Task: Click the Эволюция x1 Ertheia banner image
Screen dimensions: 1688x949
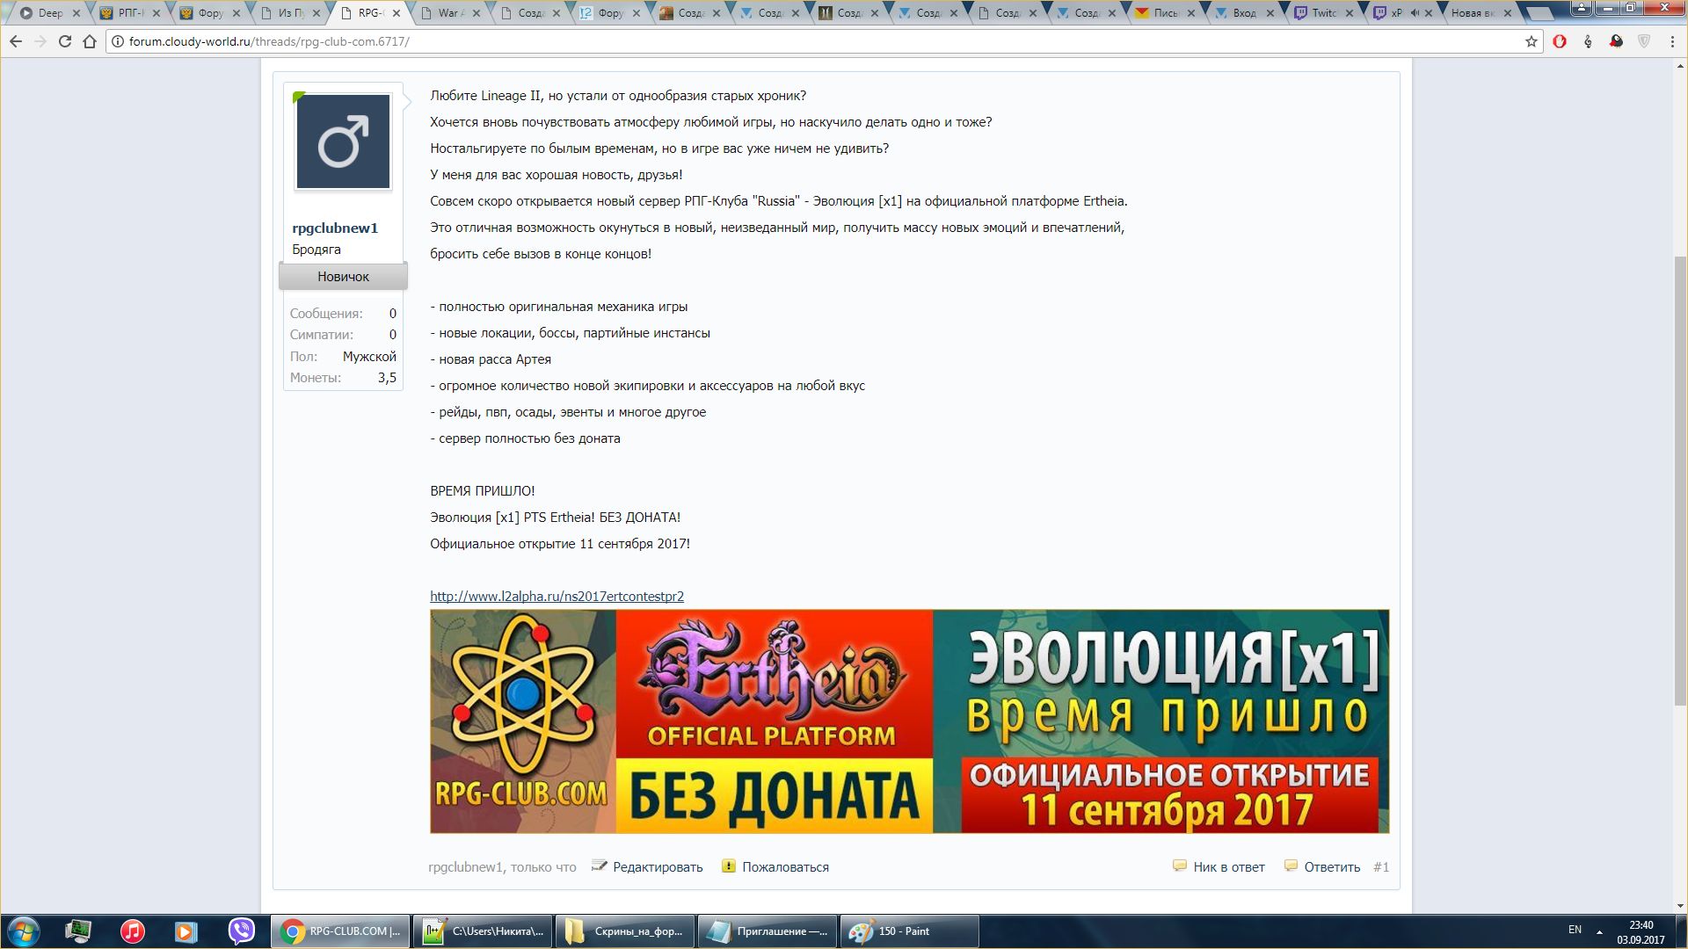Action: (909, 721)
